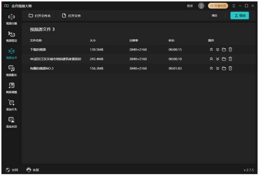Click 清空 to clear the list

pyautogui.click(x=215, y=15)
